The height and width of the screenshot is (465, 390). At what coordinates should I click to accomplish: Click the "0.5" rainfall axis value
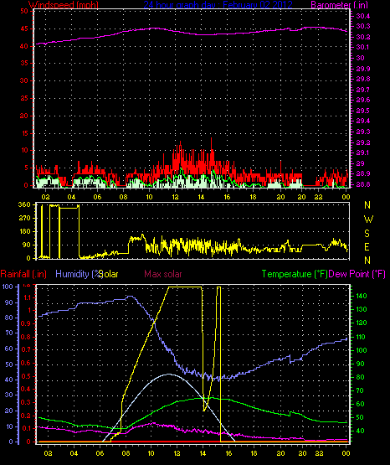coord(26,376)
